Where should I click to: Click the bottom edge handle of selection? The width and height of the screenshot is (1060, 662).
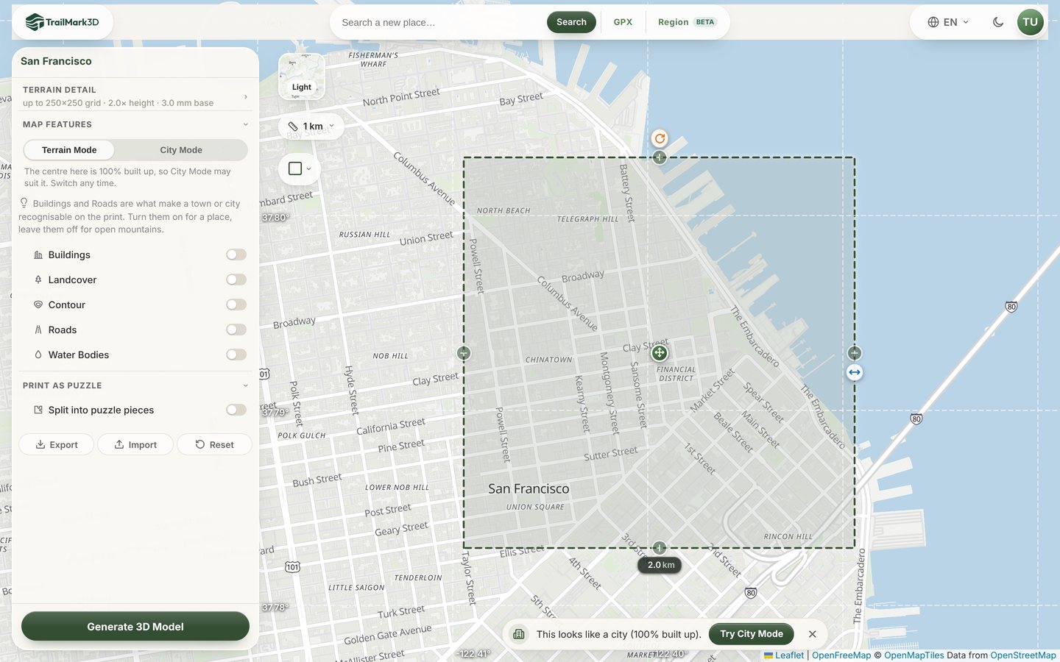tap(660, 548)
